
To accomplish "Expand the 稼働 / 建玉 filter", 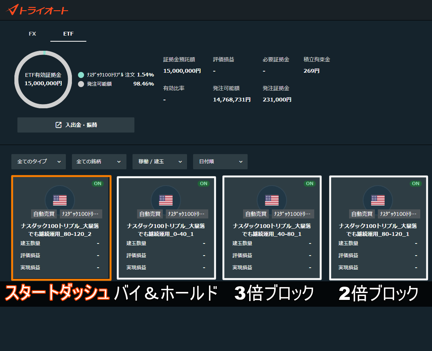I will pos(160,161).
